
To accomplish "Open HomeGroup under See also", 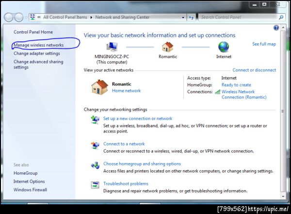I will [x=25, y=173].
